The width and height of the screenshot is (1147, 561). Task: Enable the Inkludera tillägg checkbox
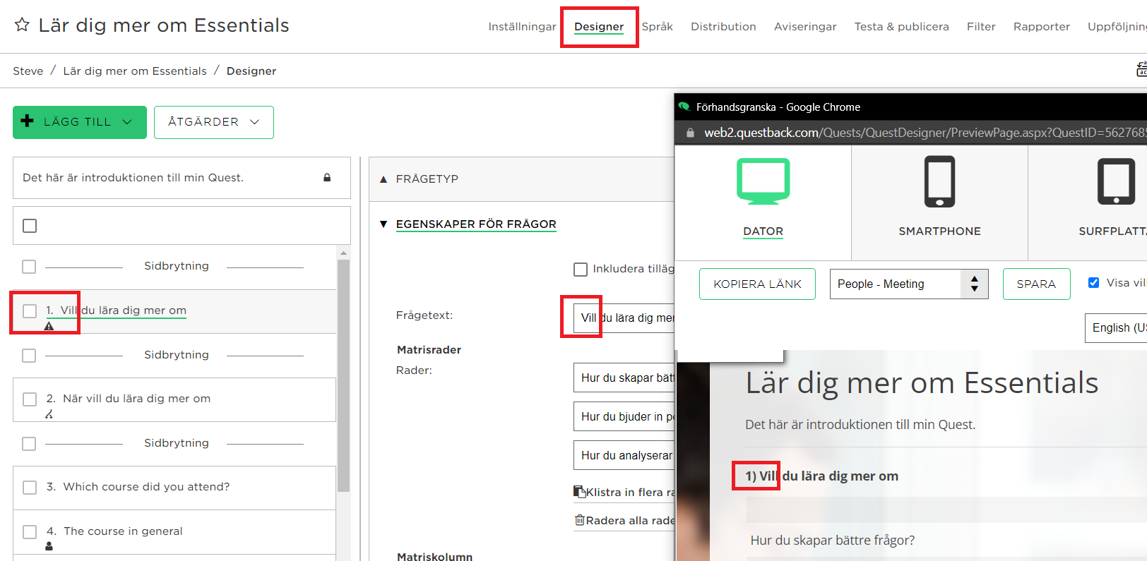pos(581,270)
